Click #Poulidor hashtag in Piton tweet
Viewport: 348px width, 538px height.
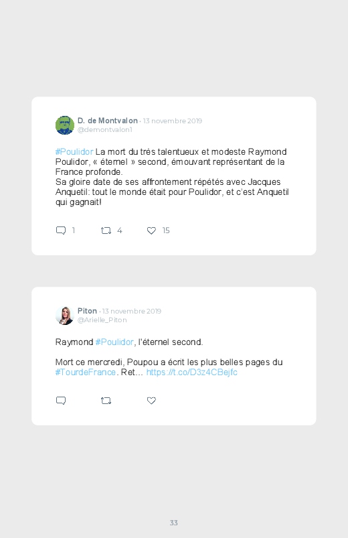[114, 342]
